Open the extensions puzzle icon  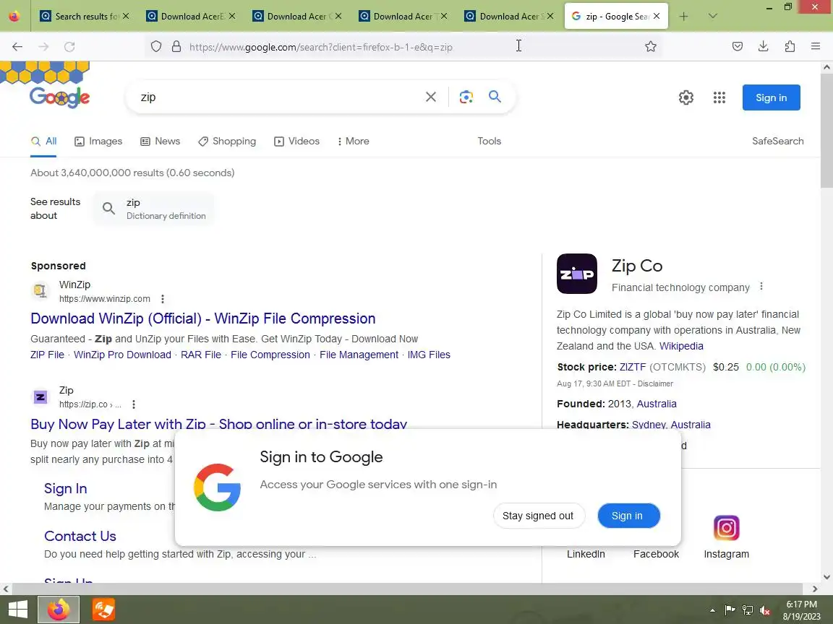(790, 47)
